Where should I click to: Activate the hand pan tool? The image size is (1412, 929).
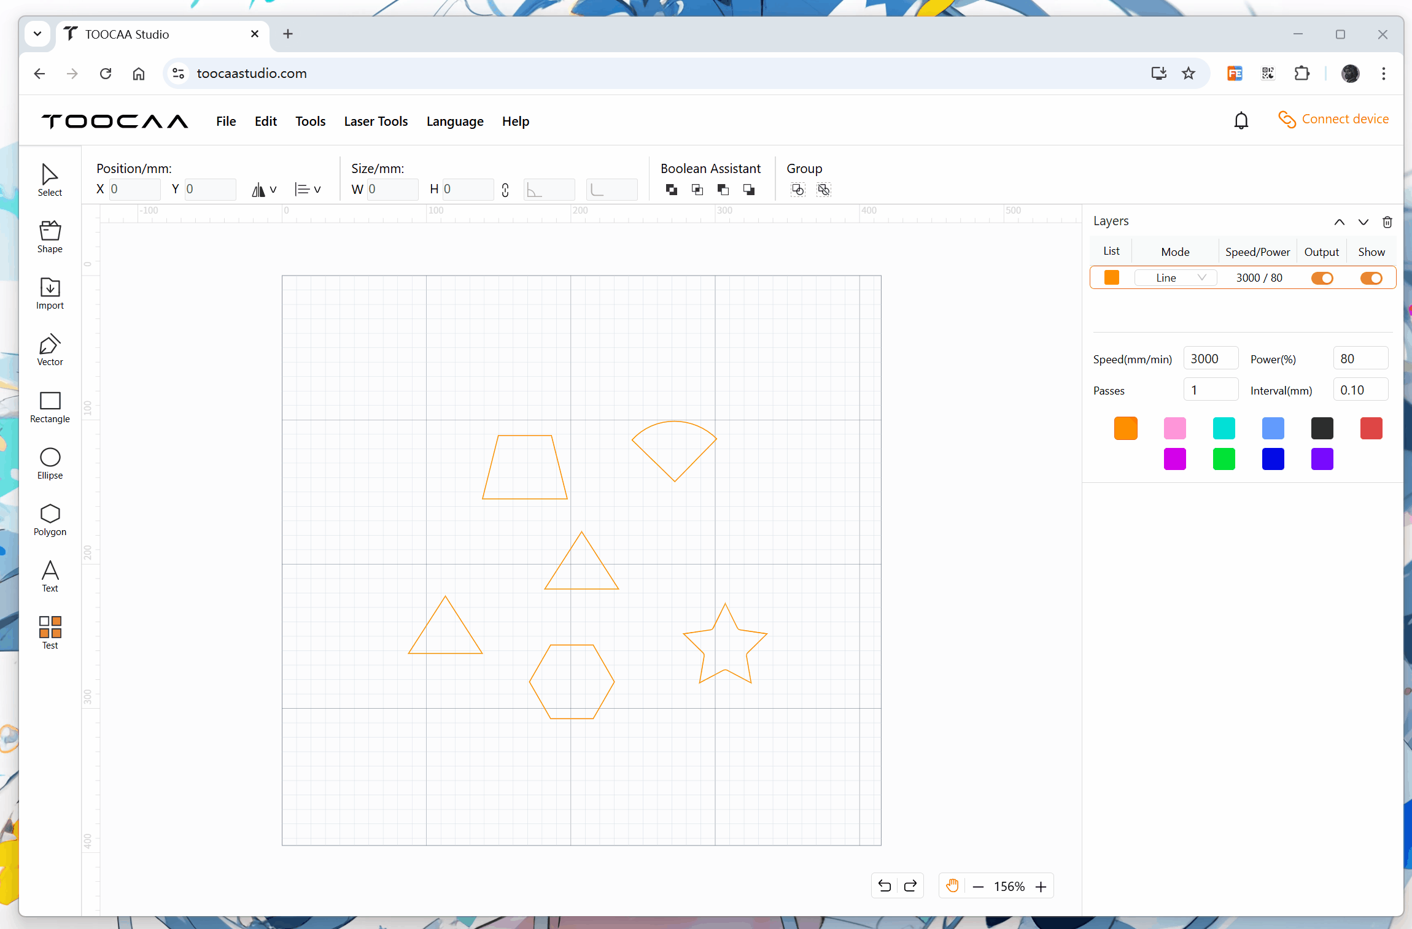tap(952, 885)
